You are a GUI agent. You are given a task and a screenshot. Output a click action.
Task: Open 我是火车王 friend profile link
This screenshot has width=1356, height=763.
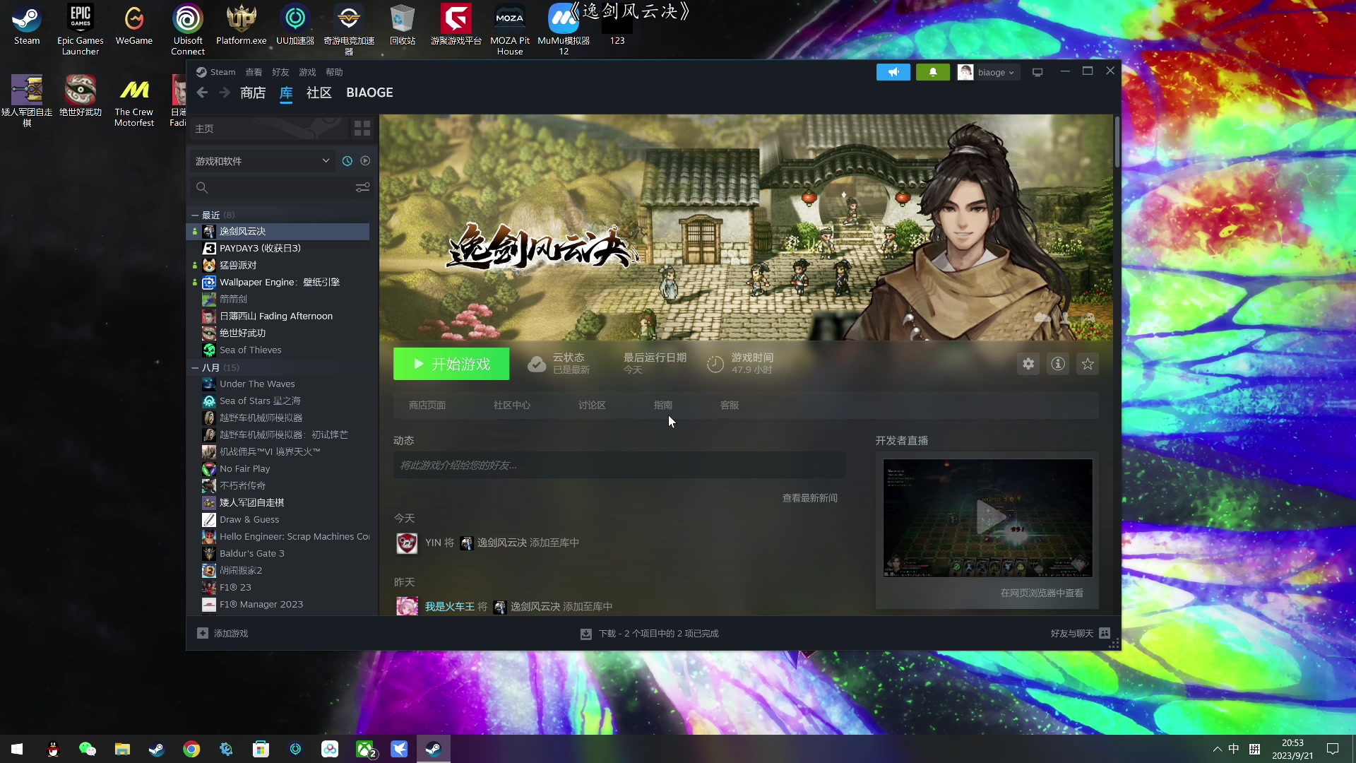click(449, 607)
